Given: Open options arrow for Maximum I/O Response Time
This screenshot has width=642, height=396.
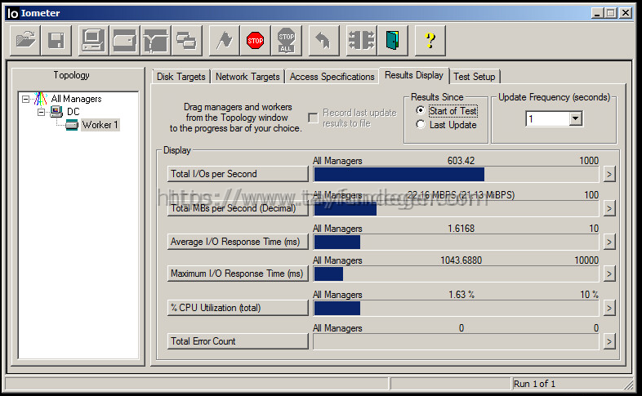Looking at the screenshot, I should point(609,274).
